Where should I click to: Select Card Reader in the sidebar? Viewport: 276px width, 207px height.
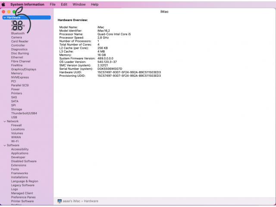(20, 41)
